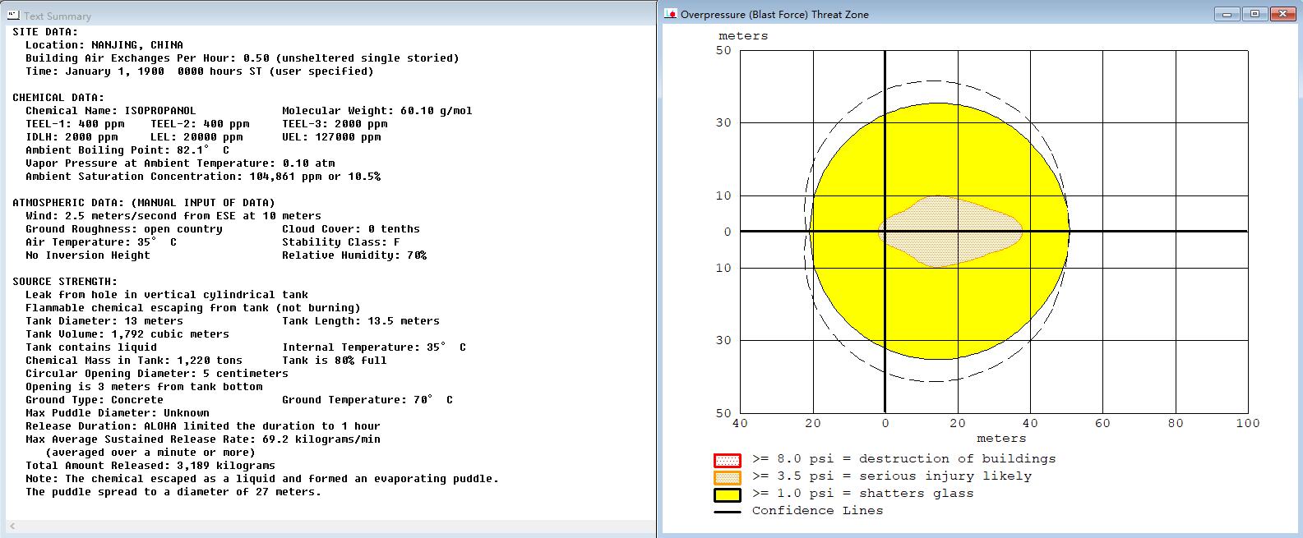Click 'Ground Temperature: 70° C' text

click(367, 400)
